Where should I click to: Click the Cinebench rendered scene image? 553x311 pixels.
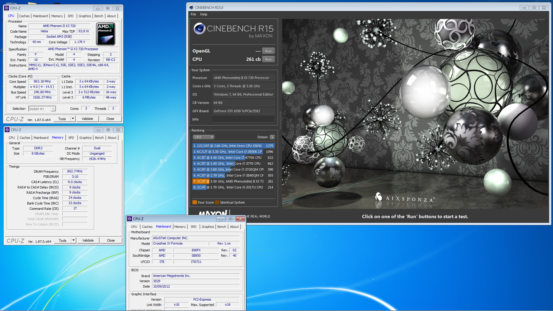[x=415, y=114]
